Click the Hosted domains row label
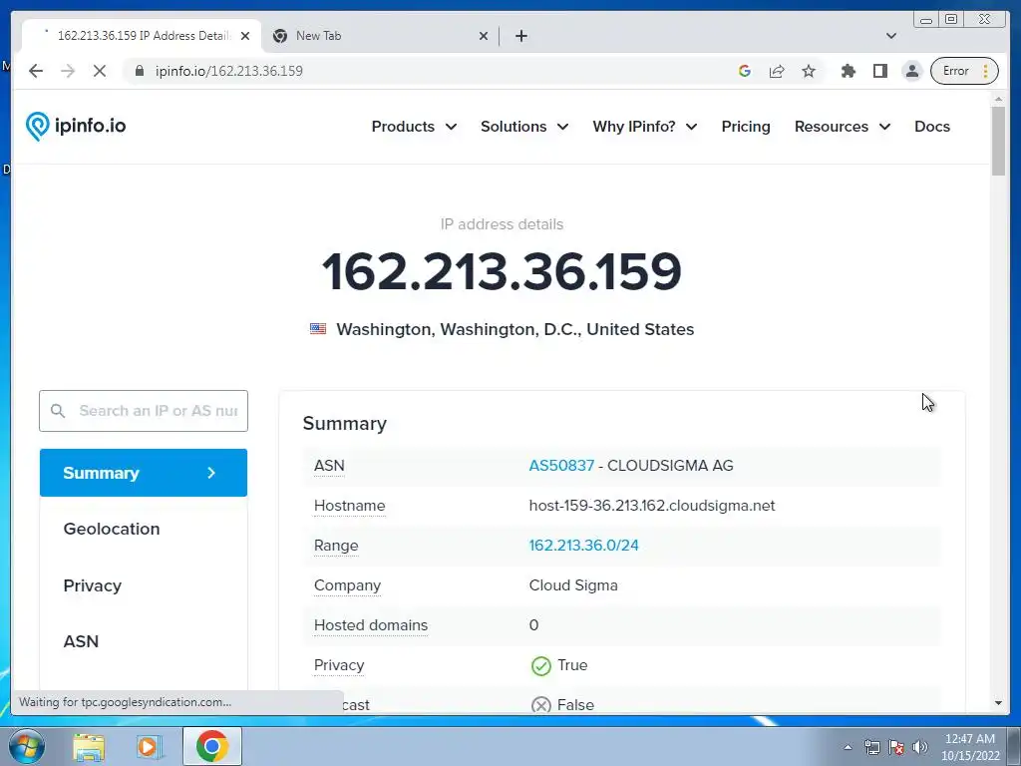Viewport: 1021px width, 766px height. pos(371,625)
